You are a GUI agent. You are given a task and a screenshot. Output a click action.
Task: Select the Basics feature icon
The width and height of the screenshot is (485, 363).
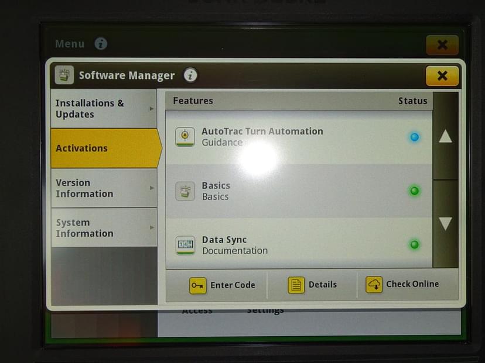[185, 191]
